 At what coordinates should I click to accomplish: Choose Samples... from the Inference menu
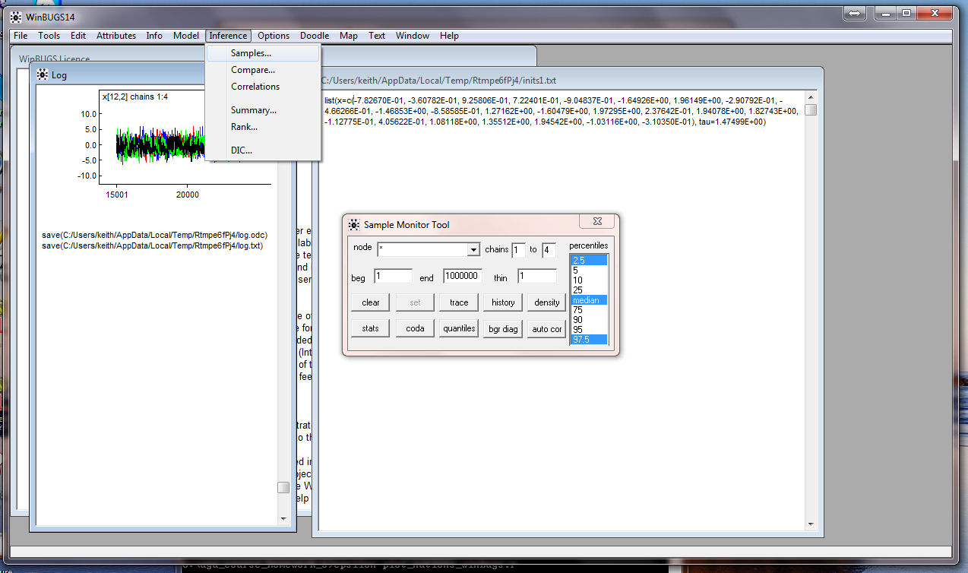click(x=251, y=53)
